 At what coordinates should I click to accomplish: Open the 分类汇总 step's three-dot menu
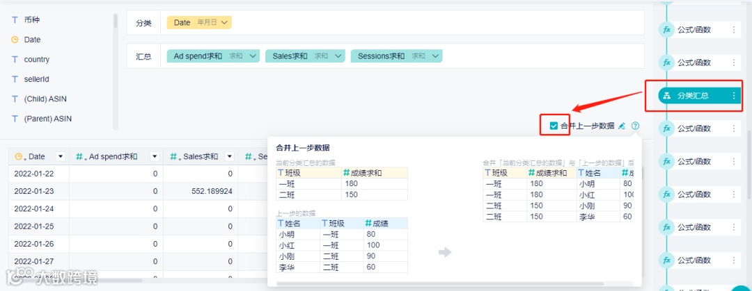(x=733, y=96)
